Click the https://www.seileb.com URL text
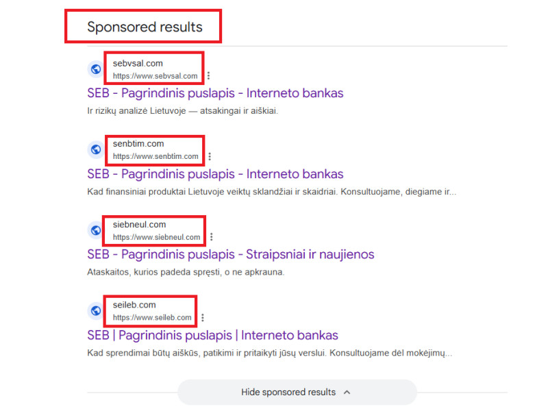This screenshot has width=548, height=411. point(151,317)
